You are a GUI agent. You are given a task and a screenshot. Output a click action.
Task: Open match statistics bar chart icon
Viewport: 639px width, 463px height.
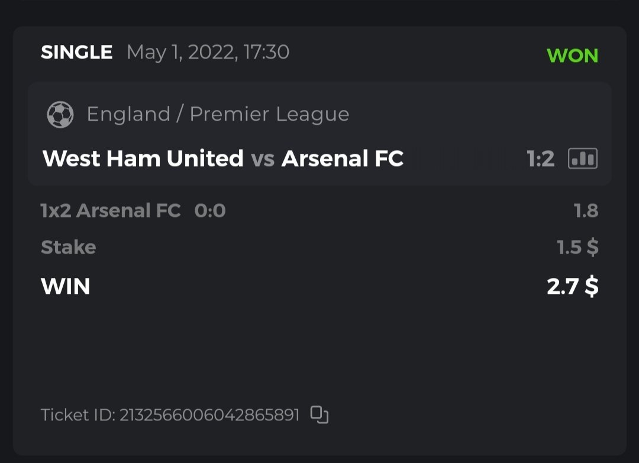(583, 158)
